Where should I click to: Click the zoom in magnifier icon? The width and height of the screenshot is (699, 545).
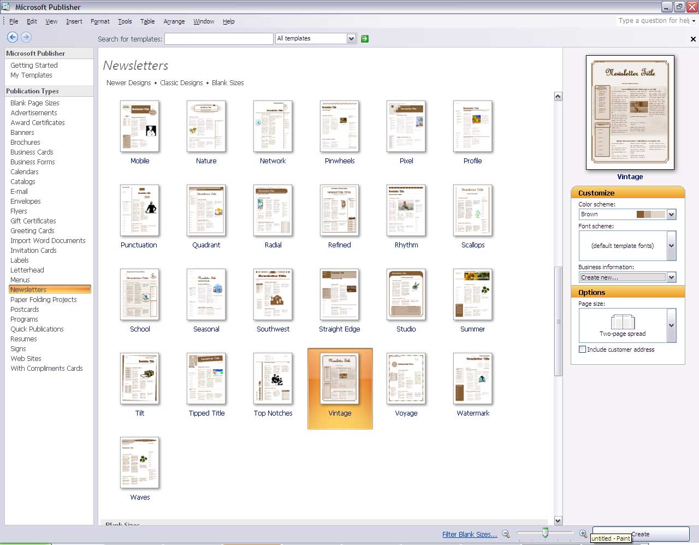point(583,534)
